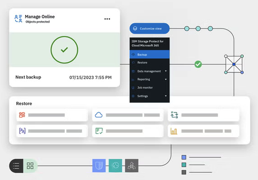Click the Job monitor icon
Viewport: 258px width, 180px height.
point(133,88)
